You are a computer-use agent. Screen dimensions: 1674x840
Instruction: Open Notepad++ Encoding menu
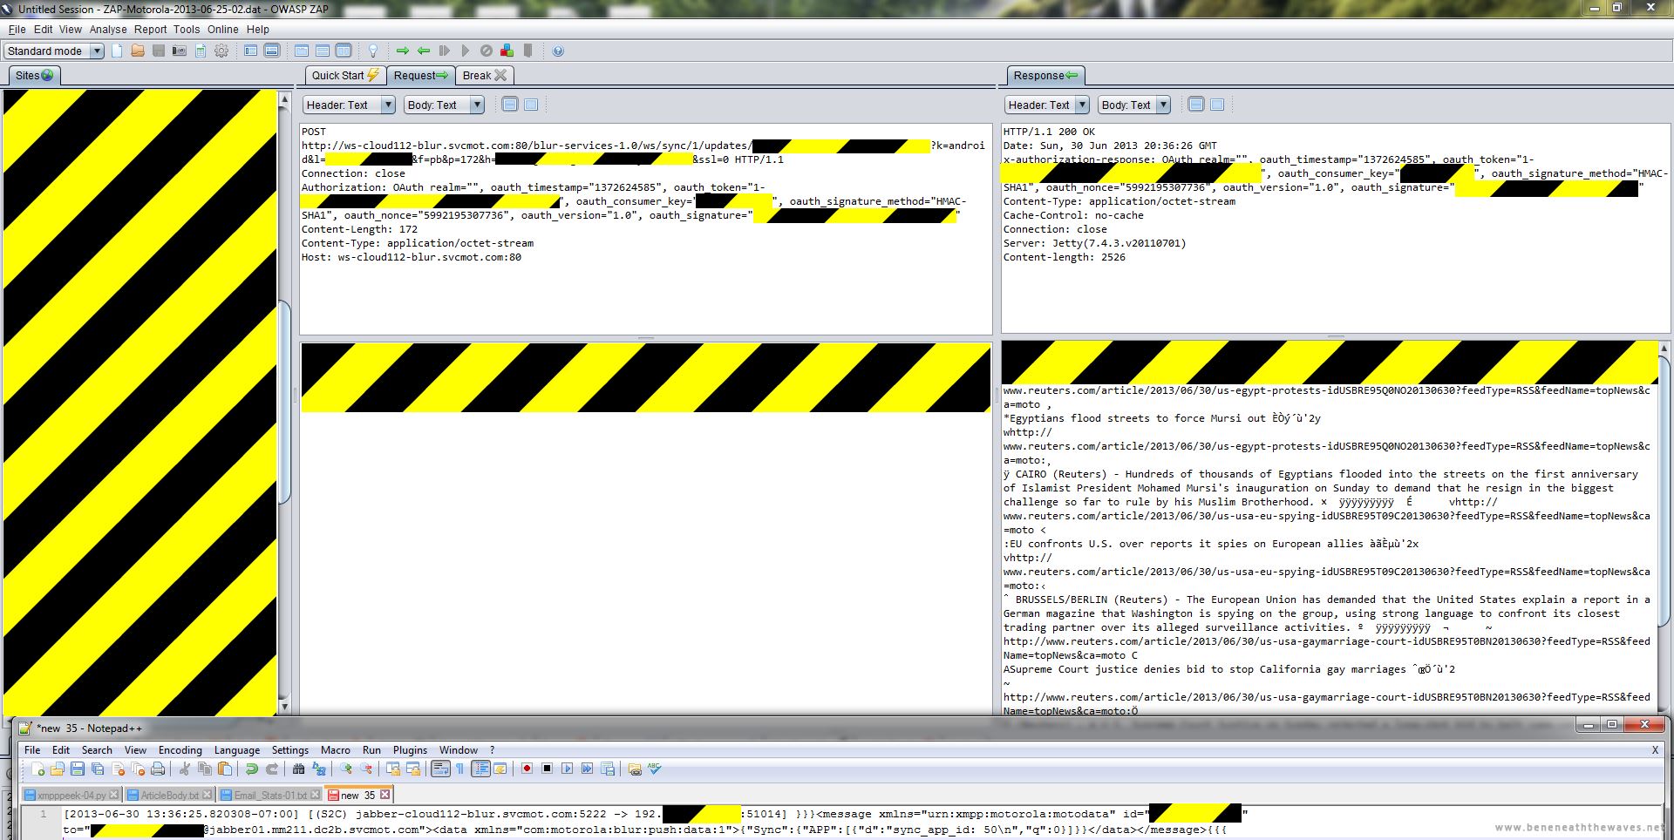point(180,749)
